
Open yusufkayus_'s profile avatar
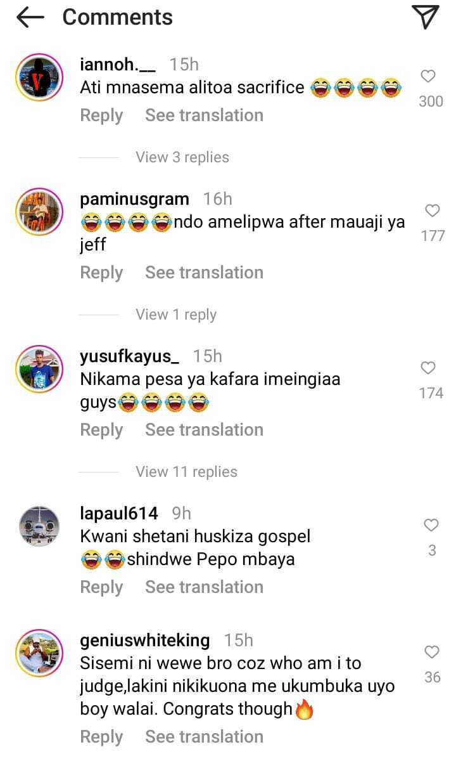coord(39,369)
